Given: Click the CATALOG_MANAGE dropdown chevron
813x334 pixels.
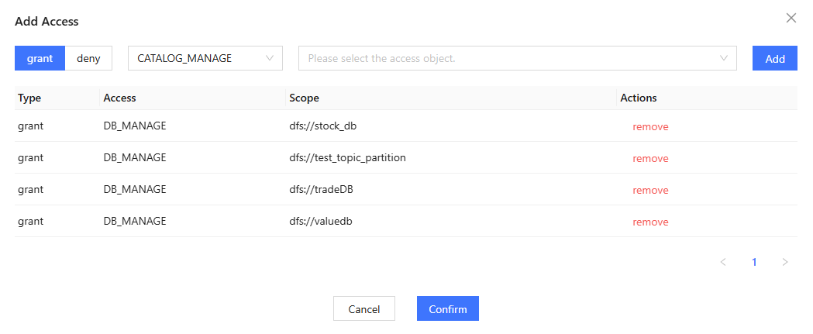Looking at the screenshot, I should (270, 58).
